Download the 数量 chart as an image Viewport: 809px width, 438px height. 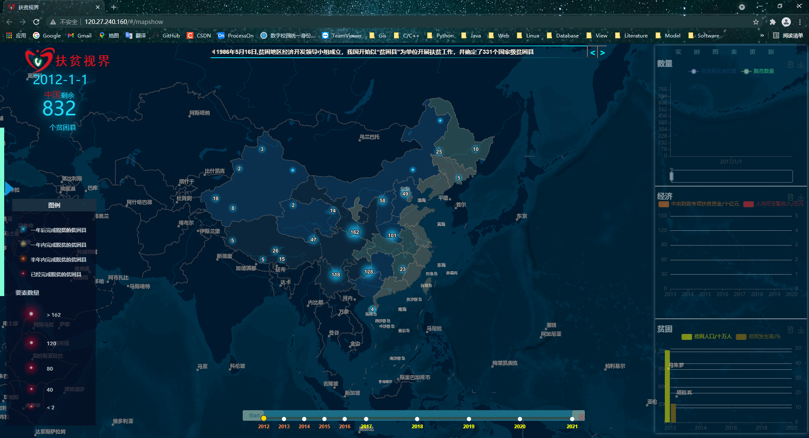(x=801, y=65)
